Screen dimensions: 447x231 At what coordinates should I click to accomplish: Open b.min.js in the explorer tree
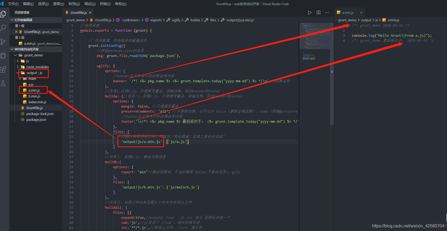tap(36, 96)
